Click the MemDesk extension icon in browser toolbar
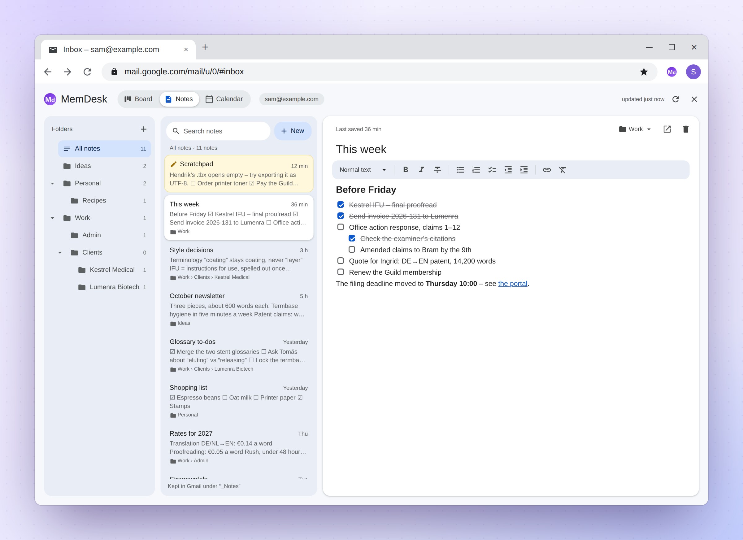Screen dimensions: 743x540 (671, 72)
